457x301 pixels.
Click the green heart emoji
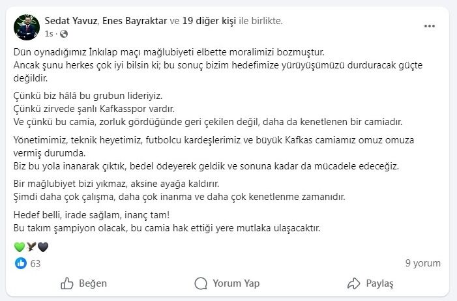tap(20, 246)
